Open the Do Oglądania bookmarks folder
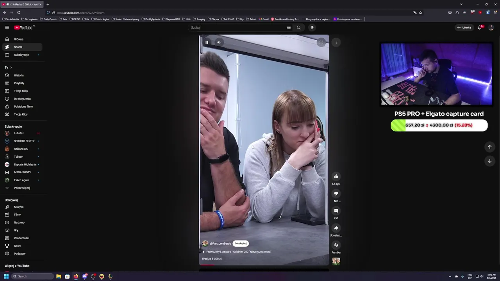Image resolution: width=500 pixels, height=281 pixels. click(151, 19)
